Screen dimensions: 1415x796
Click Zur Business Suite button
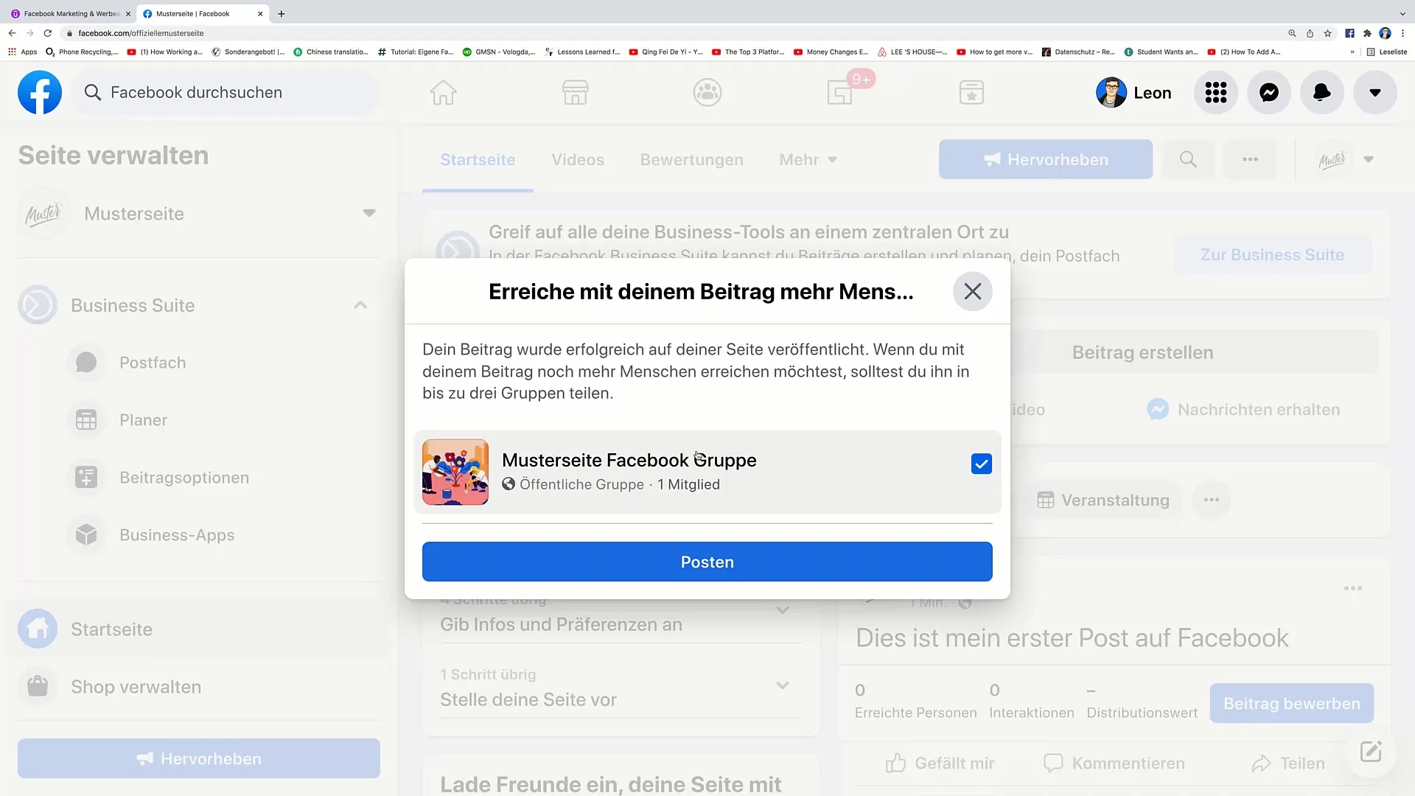1272,255
